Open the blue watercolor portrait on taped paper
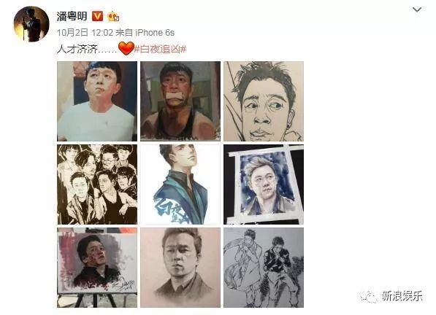The width and height of the screenshot is (436, 315). (264, 184)
